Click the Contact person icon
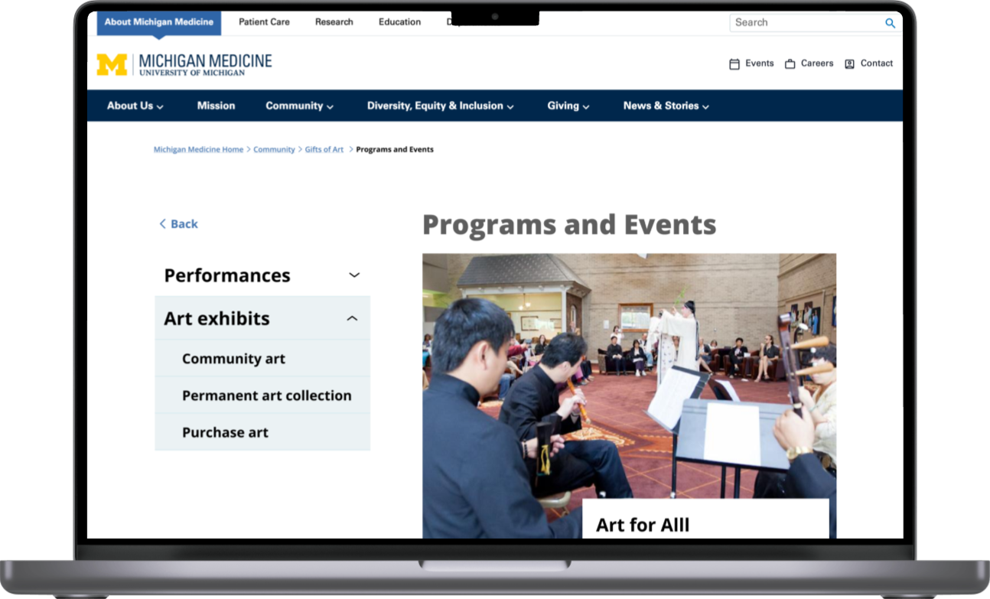 [x=849, y=64]
